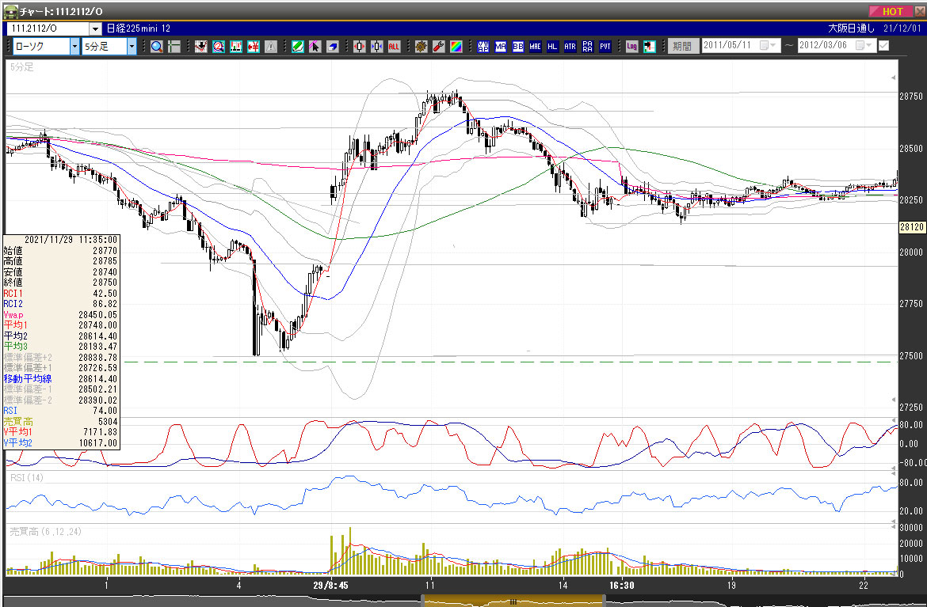Toggle the HL high-low indicator
This screenshot has width=927, height=607.
click(x=552, y=47)
